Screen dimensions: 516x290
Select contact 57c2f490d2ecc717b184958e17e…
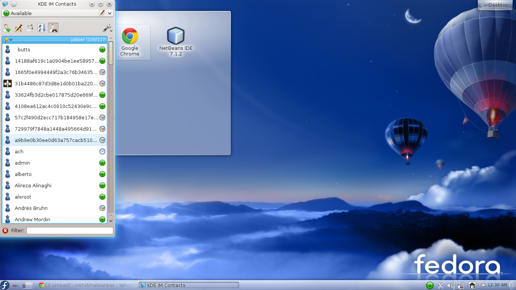point(55,117)
